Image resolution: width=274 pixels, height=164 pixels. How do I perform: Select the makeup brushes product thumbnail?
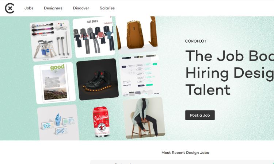click(x=51, y=40)
